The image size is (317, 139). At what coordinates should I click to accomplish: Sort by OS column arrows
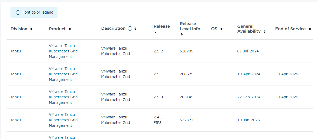pos(221,29)
